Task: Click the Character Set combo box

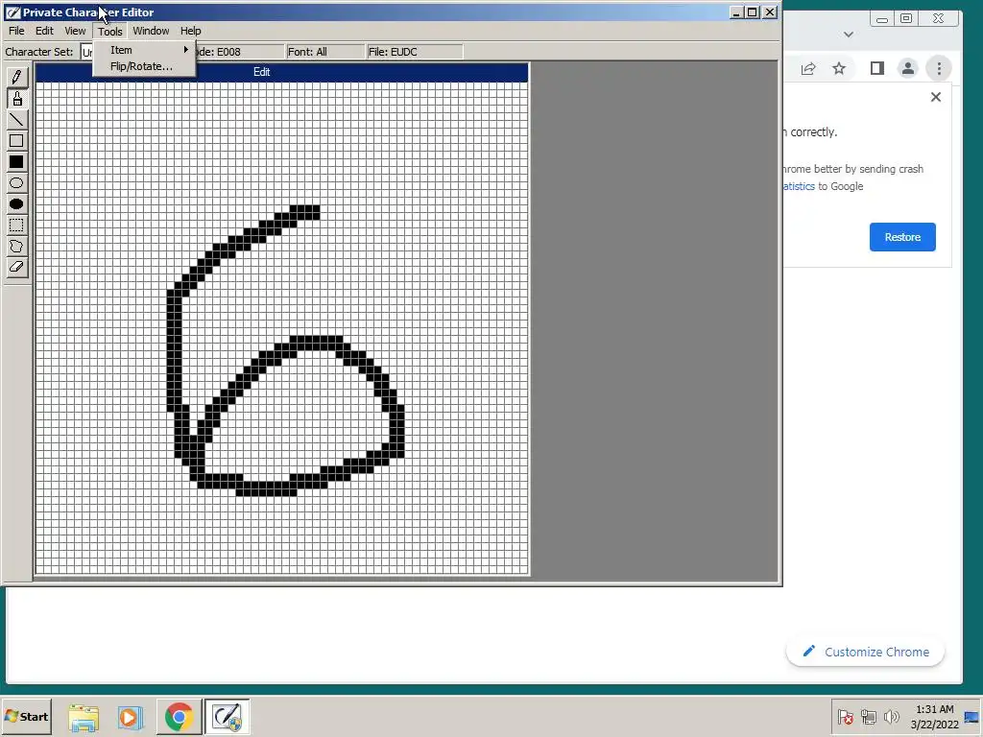Action: [87, 52]
